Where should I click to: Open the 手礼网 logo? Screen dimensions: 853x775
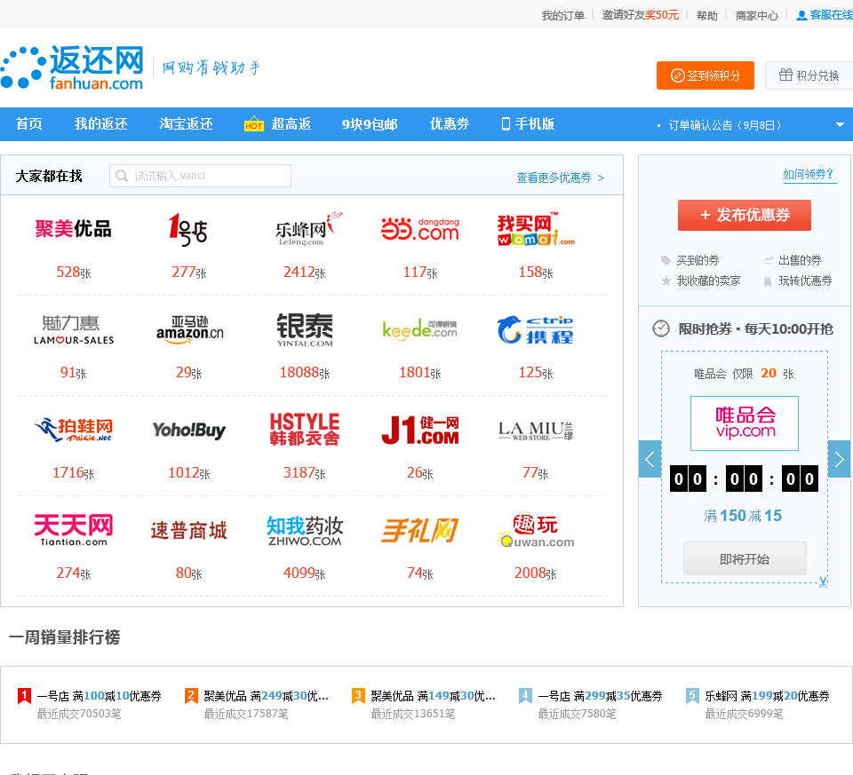pyautogui.click(x=420, y=531)
